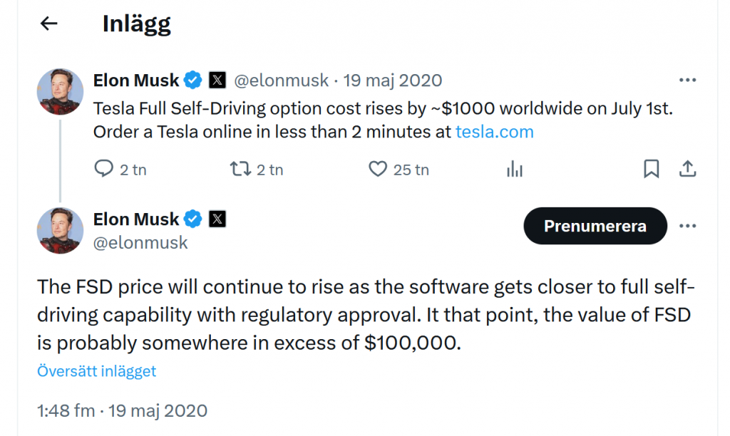Image resolution: width=730 pixels, height=436 pixels.
Task: Open more options menu on first tweet
Action: click(687, 80)
